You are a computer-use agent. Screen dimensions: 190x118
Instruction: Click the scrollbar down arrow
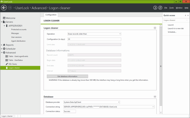tap(161, 113)
